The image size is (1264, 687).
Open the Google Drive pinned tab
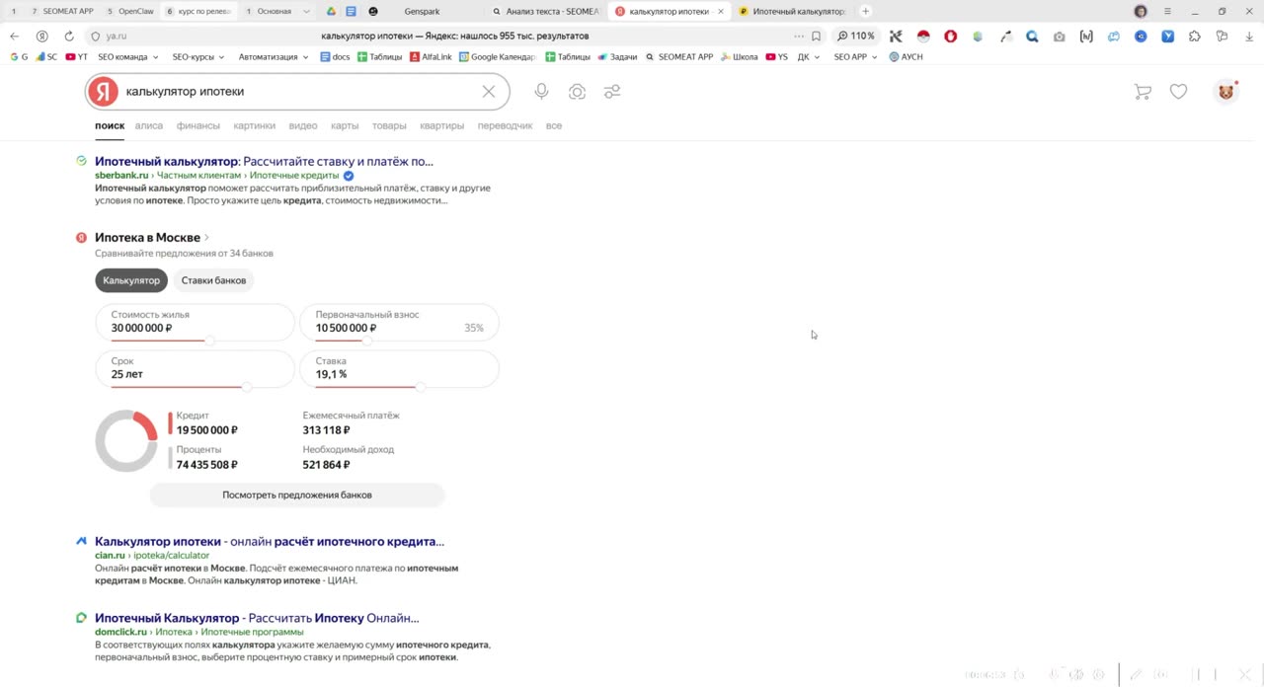(x=331, y=11)
